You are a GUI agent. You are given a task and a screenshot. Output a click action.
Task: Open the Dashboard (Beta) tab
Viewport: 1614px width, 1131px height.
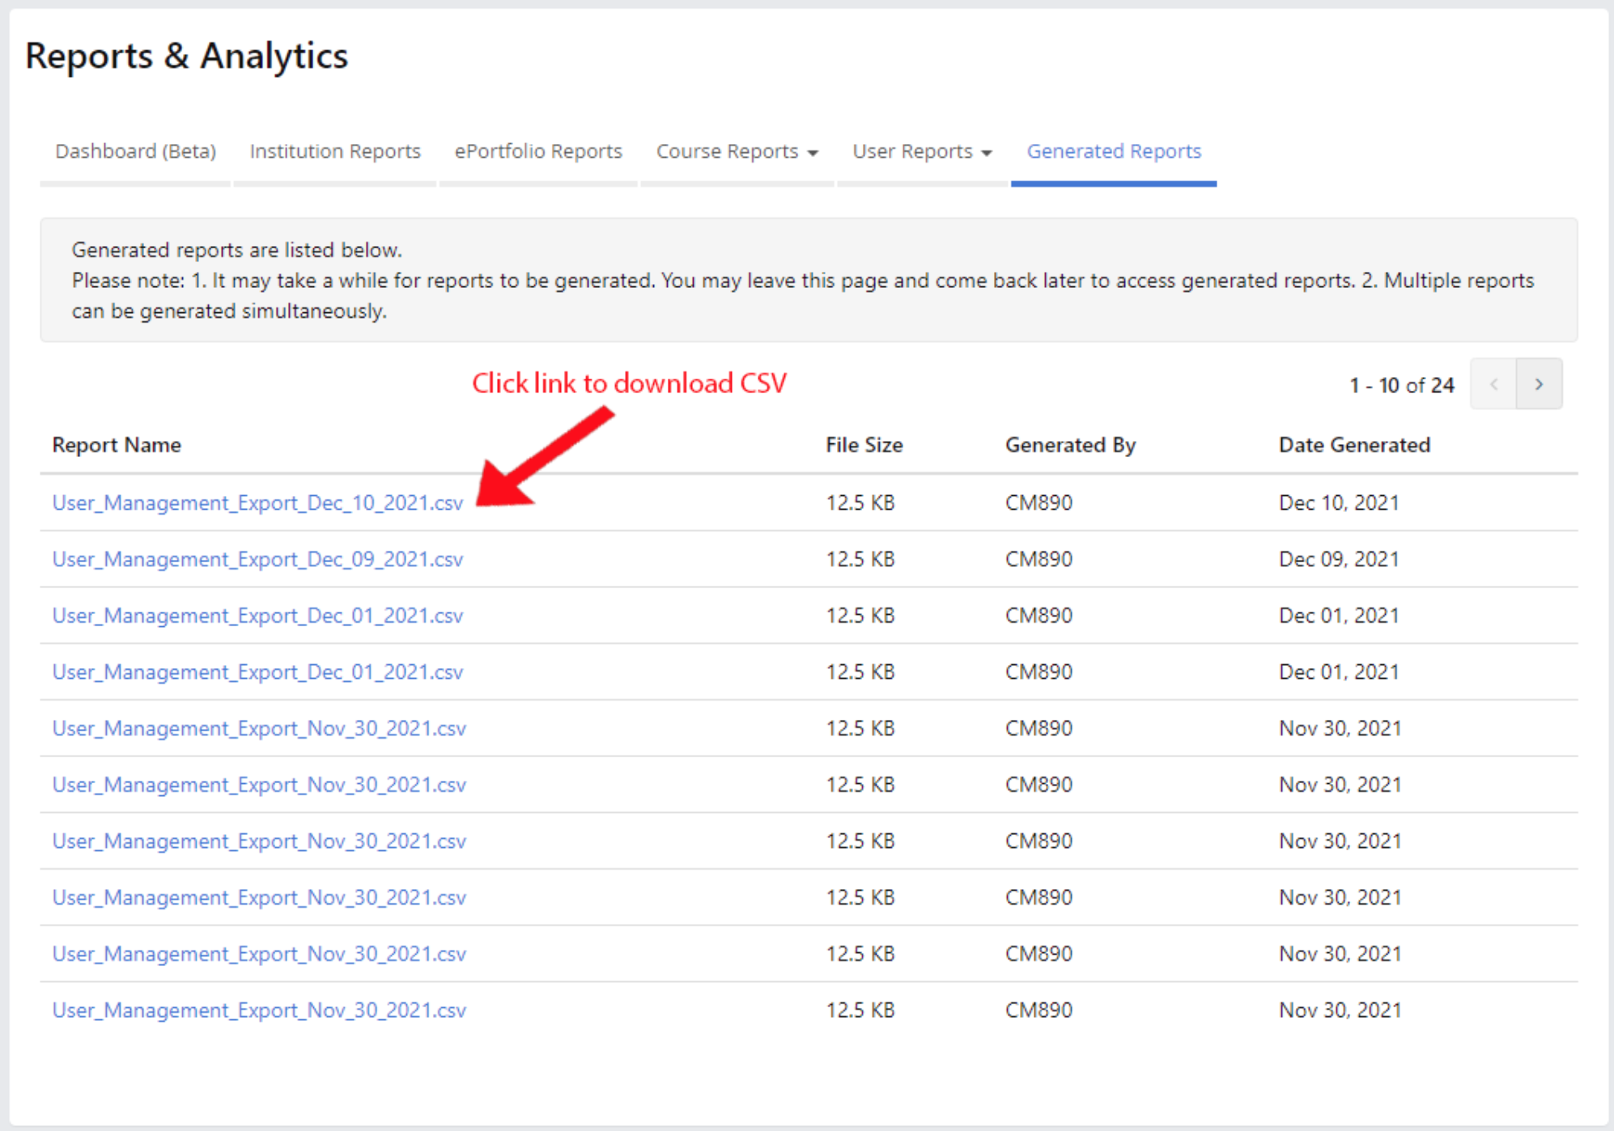click(135, 151)
